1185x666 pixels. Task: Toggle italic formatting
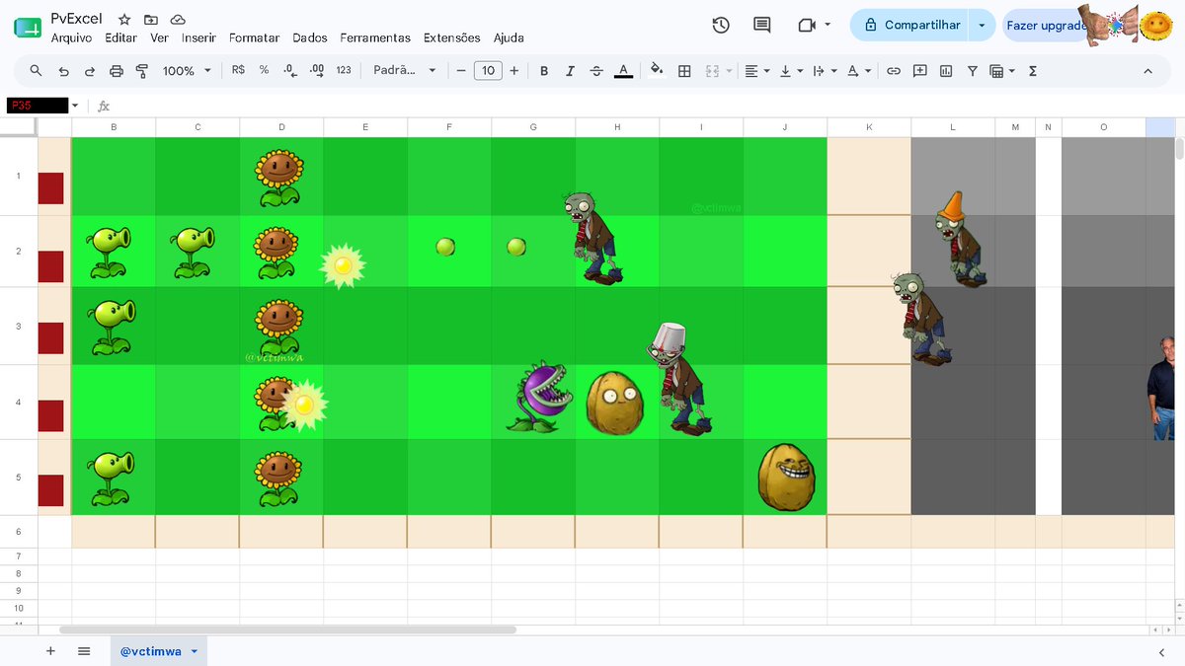click(x=570, y=71)
